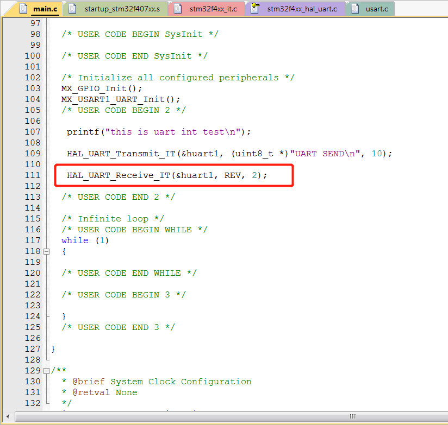Screen dimensions: 448x425
Task: Click the HAL_UART_Receive_IT call on line 111
Action: 167,175
